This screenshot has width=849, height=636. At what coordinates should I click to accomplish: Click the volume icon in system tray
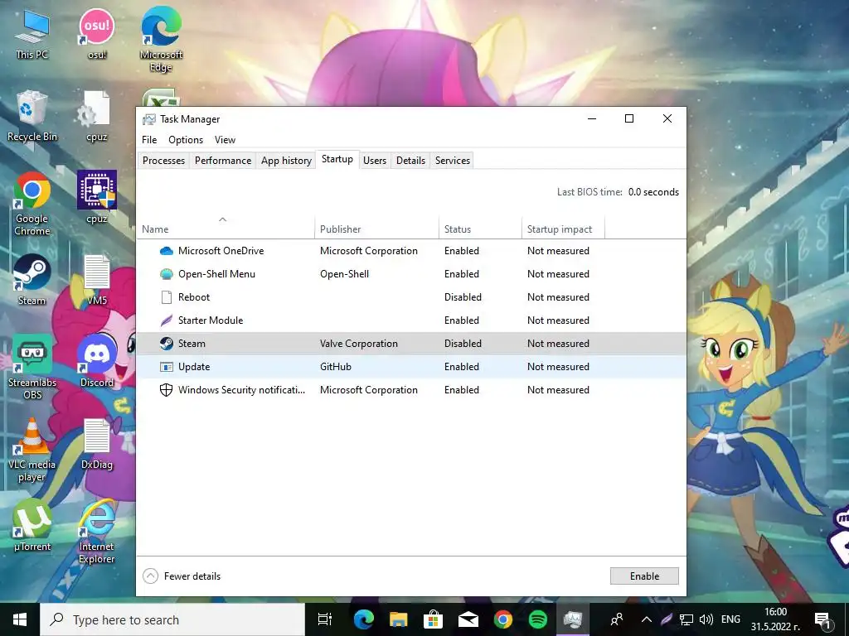706,619
